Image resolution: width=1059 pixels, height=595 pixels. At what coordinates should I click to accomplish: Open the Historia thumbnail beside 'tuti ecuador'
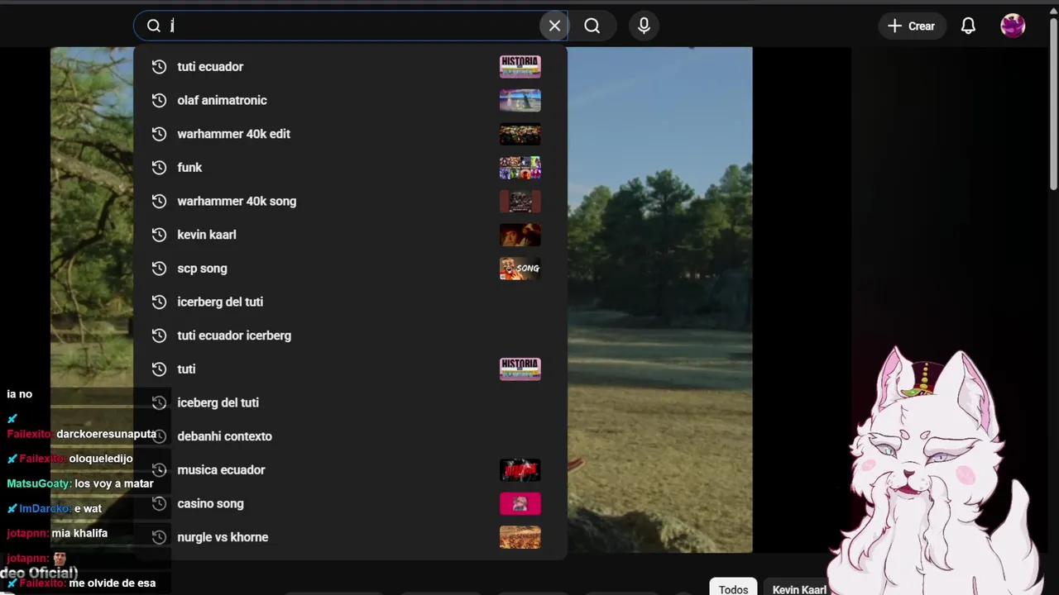(520, 67)
